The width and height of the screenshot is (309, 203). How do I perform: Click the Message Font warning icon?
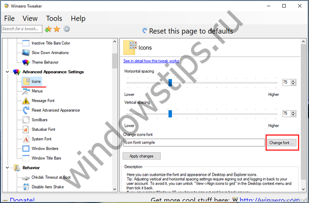(26, 100)
